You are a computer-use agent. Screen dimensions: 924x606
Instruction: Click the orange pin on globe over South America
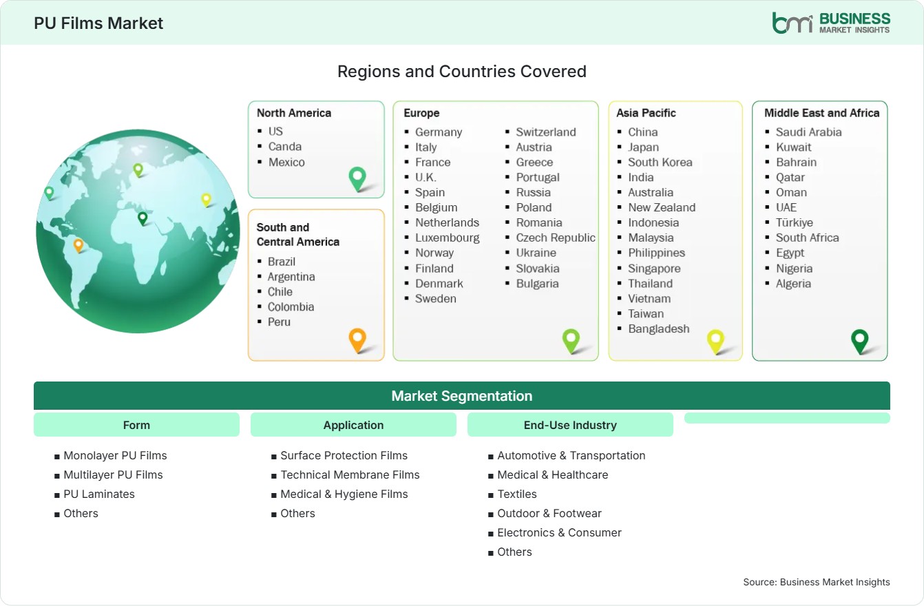point(78,245)
